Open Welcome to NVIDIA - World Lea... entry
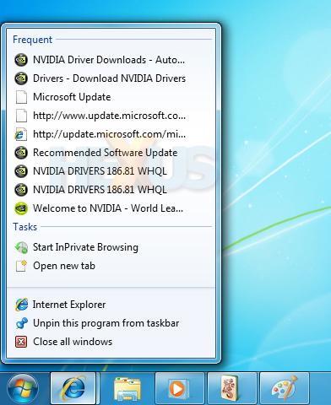 111,208
